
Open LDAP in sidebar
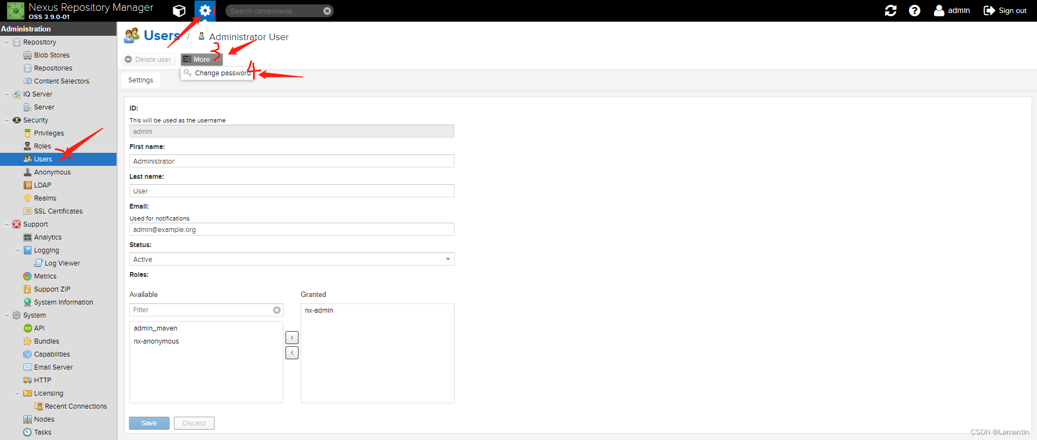[42, 185]
